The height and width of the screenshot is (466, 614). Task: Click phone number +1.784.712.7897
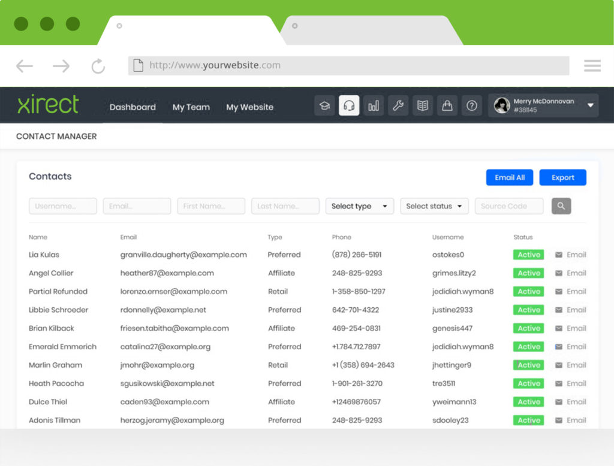coord(356,347)
